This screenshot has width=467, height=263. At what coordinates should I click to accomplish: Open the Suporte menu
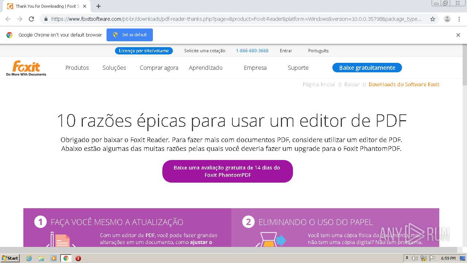298,68
